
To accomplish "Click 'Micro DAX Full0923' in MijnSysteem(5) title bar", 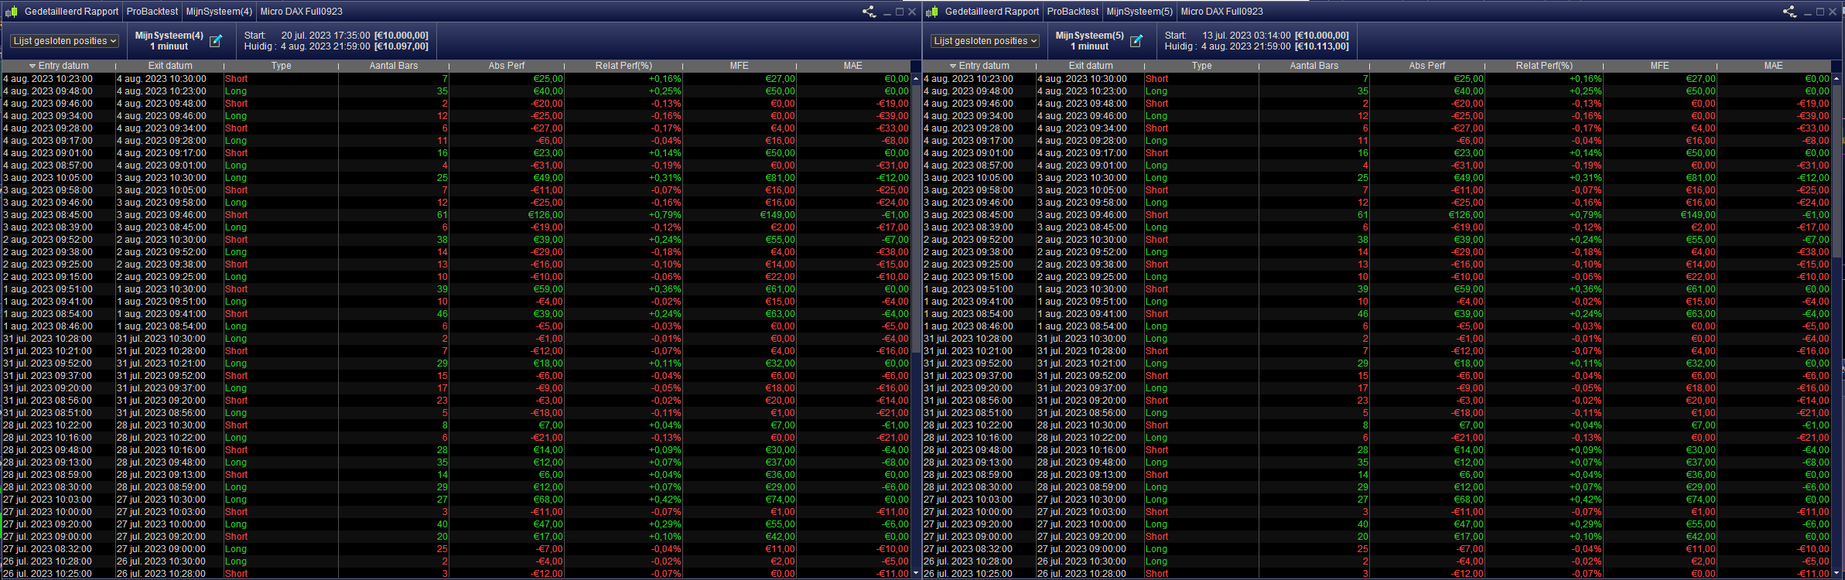I will (x=1222, y=12).
